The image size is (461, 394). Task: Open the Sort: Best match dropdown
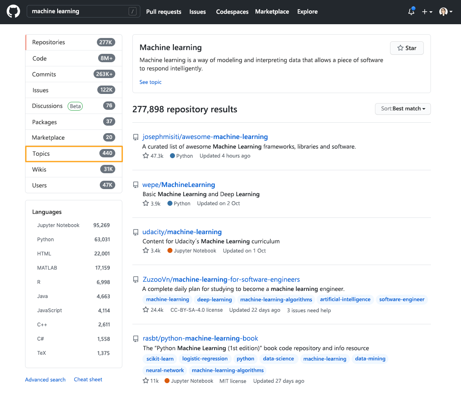click(x=403, y=109)
